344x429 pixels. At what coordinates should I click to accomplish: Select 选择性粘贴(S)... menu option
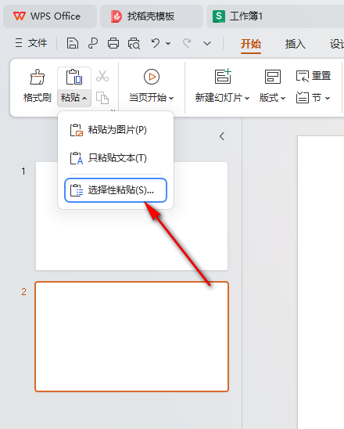pyautogui.click(x=116, y=190)
